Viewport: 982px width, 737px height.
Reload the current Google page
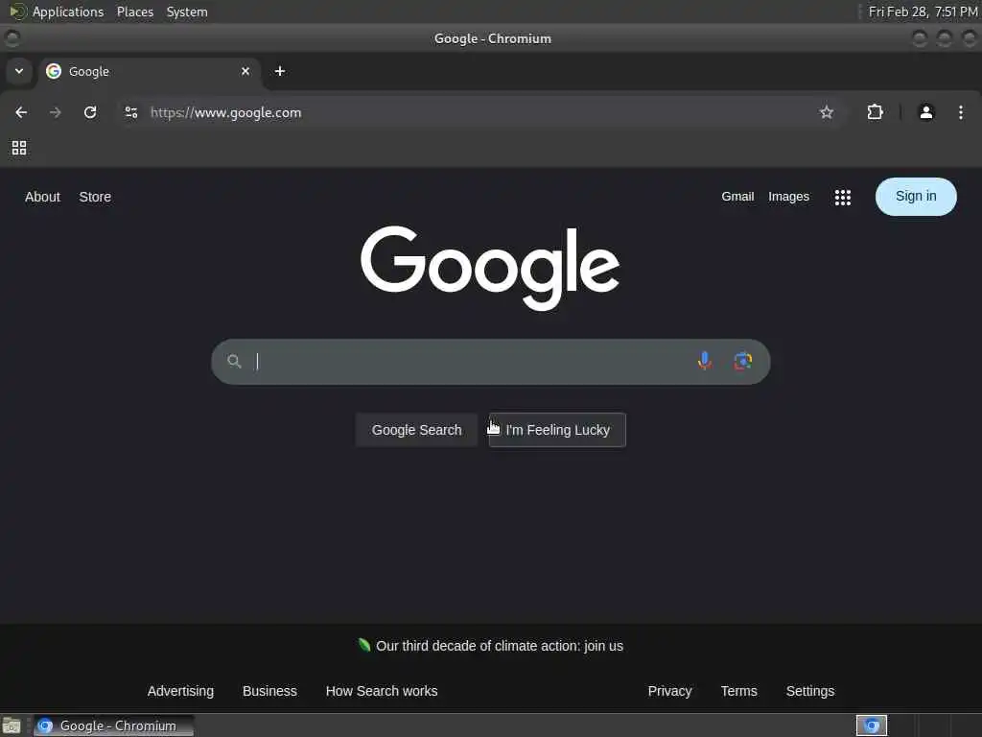tap(90, 113)
